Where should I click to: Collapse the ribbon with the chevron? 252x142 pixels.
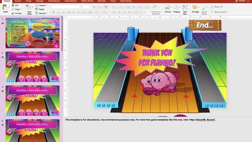click(248, 1)
